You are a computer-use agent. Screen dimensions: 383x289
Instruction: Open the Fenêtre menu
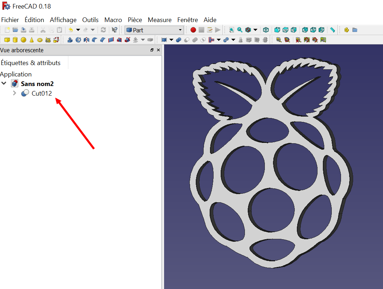coord(188,20)
